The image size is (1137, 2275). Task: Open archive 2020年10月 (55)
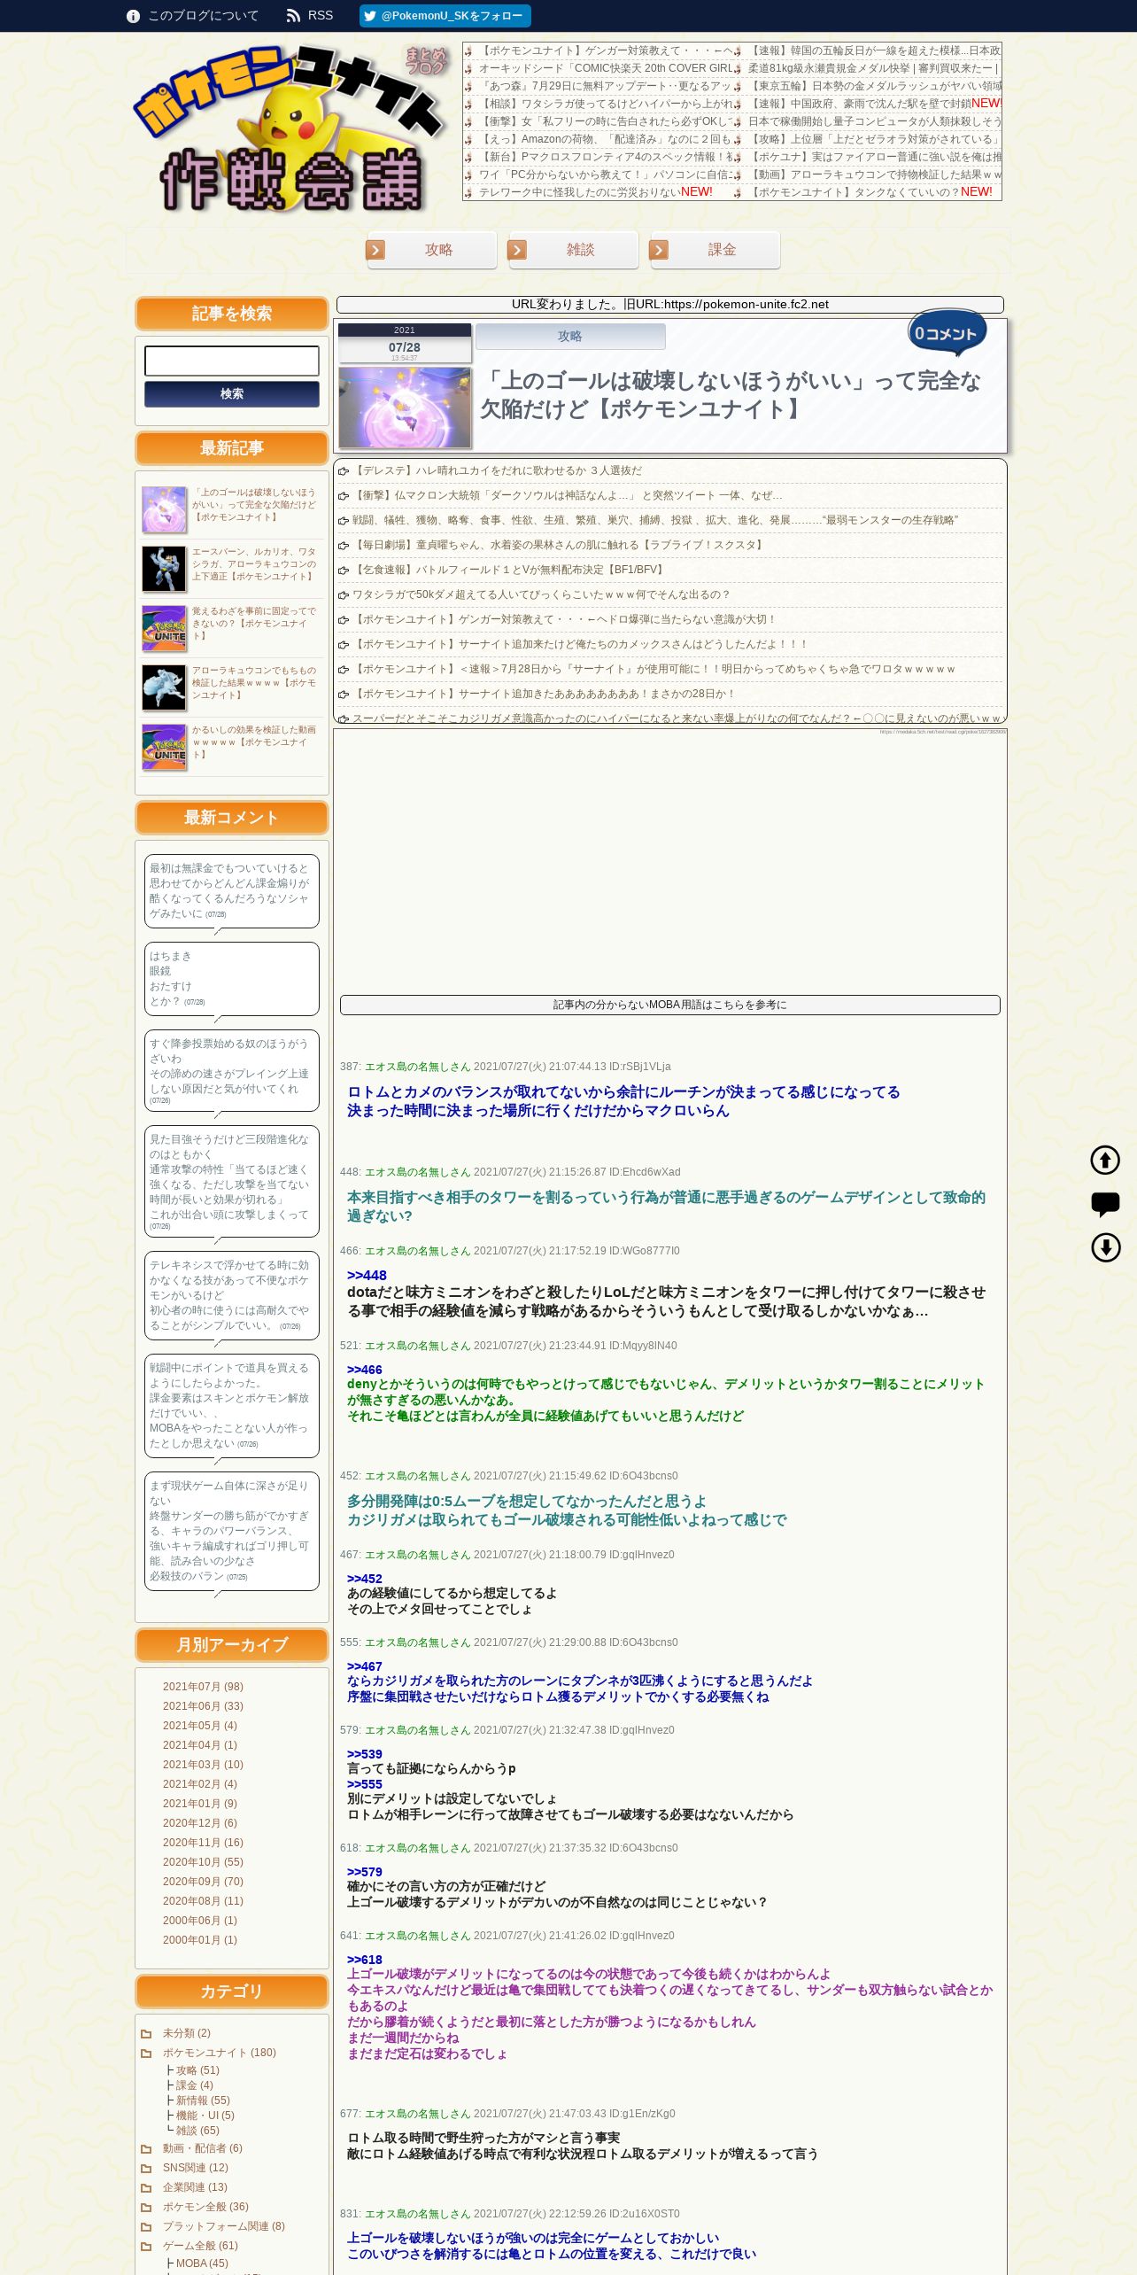tap(203, 1862)
